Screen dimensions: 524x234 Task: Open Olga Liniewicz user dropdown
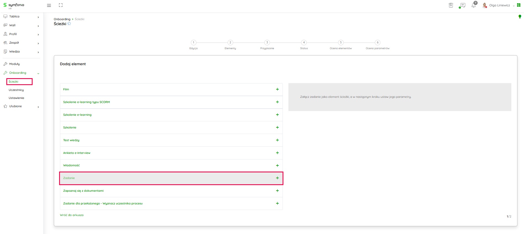[x=499, y=5]
